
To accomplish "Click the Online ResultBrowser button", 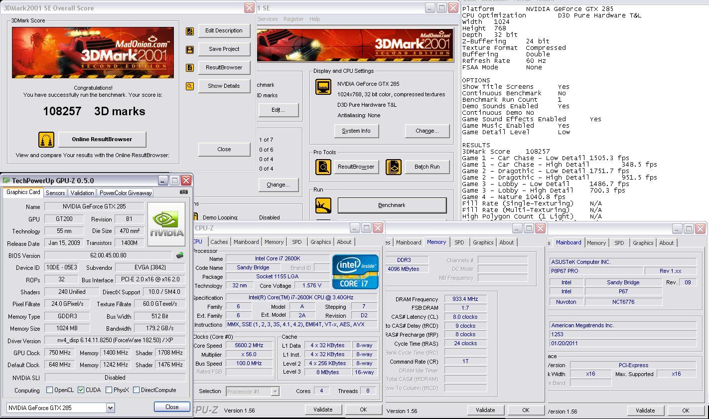I will [102, 139].
